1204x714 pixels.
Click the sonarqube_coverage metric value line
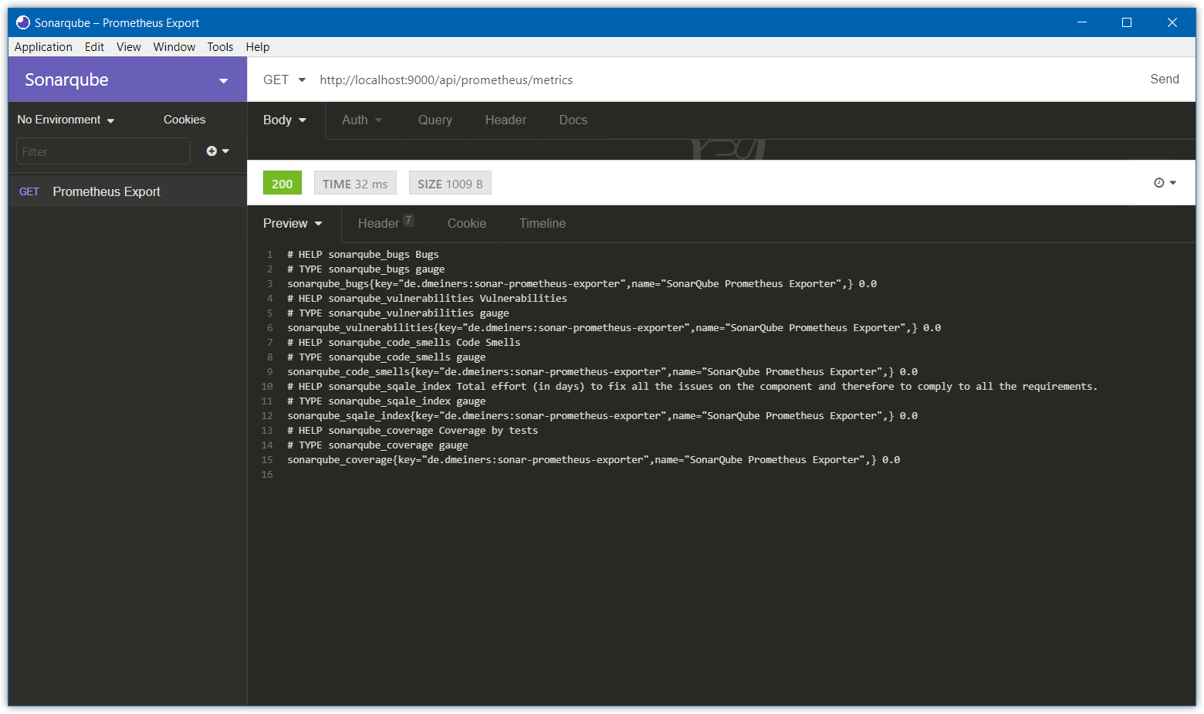(x=594, y=459)
